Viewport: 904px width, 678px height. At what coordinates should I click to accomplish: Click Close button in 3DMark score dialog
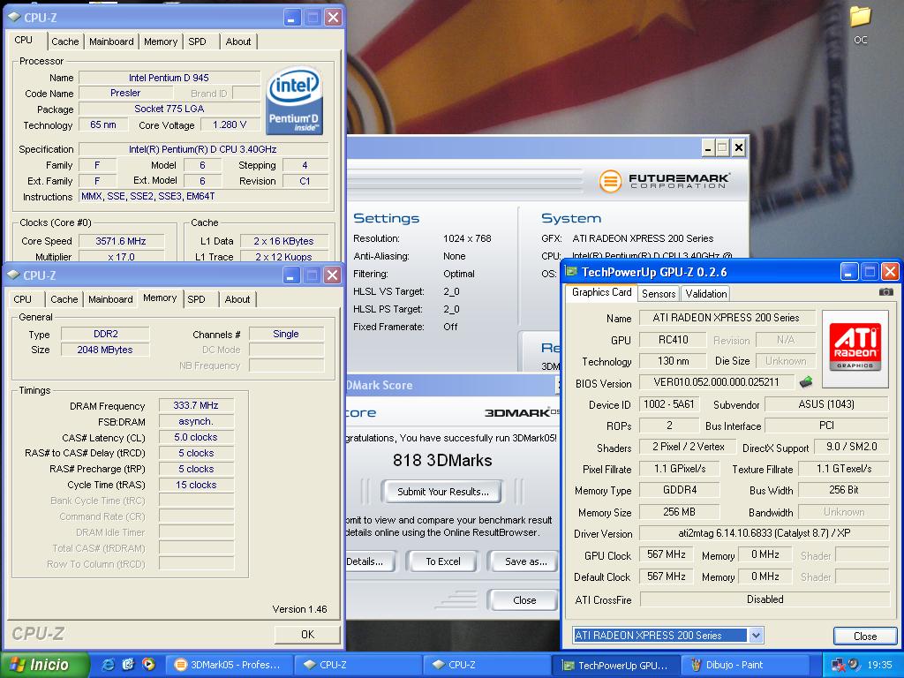(x=524, y=600)
